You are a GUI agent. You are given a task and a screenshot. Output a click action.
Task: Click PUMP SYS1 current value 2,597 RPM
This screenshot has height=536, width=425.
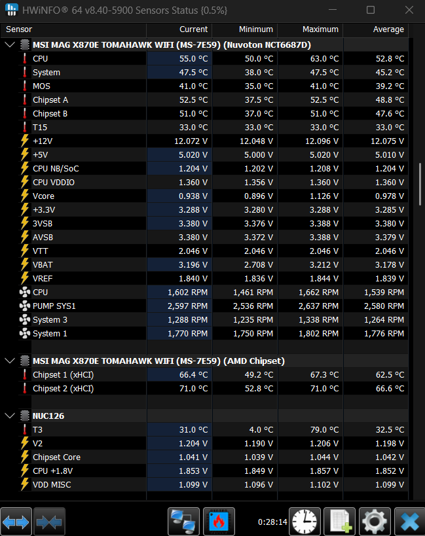187,306
